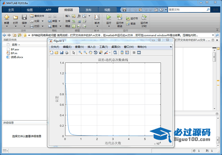The width and height of the screenshot is (222, 155).
Task: Open the 工具(T) menu in Figure 1
Action: tap(103, 47)
